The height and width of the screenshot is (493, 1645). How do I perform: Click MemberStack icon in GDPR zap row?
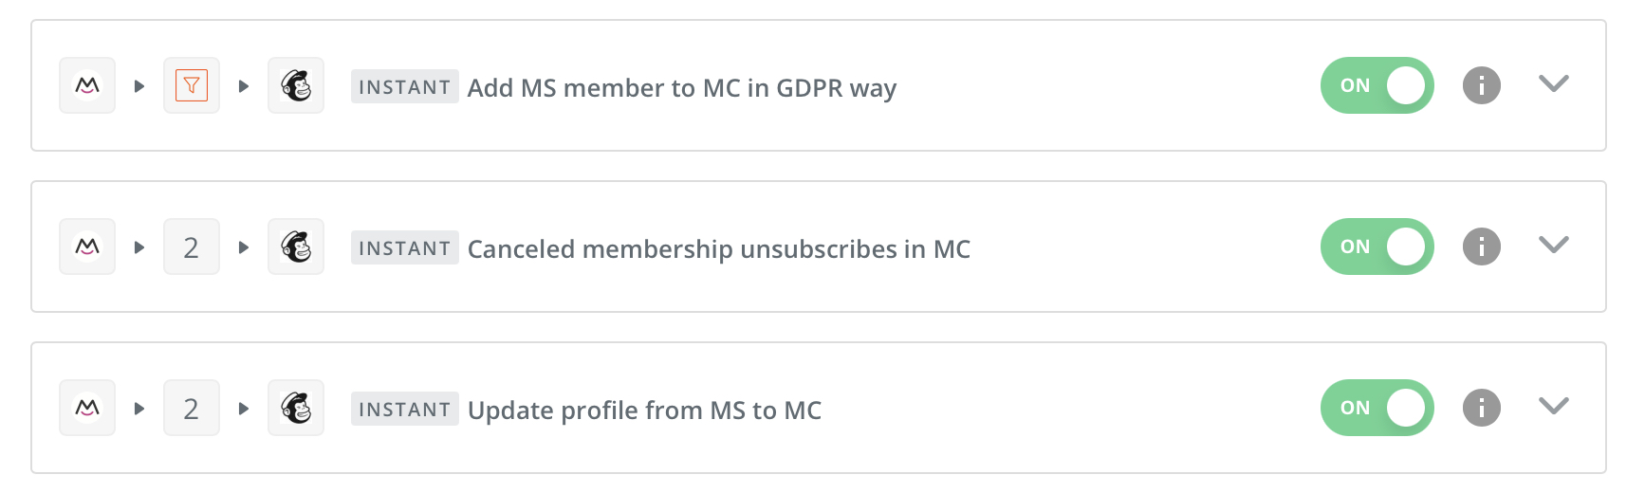87,85
